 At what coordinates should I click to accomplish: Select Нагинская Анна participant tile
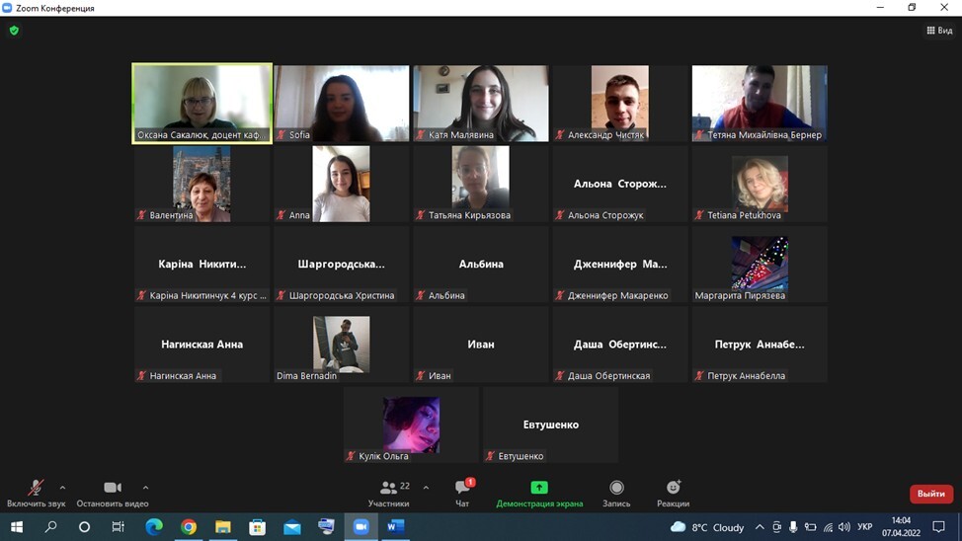tap(201, 345)
